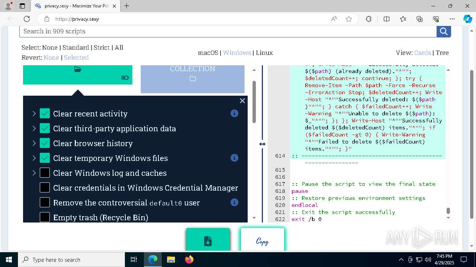Image resolution: width=476 pixels, height=267 pixels.
Task: Open info for Remove controversial default0 user
Action: 234,202
